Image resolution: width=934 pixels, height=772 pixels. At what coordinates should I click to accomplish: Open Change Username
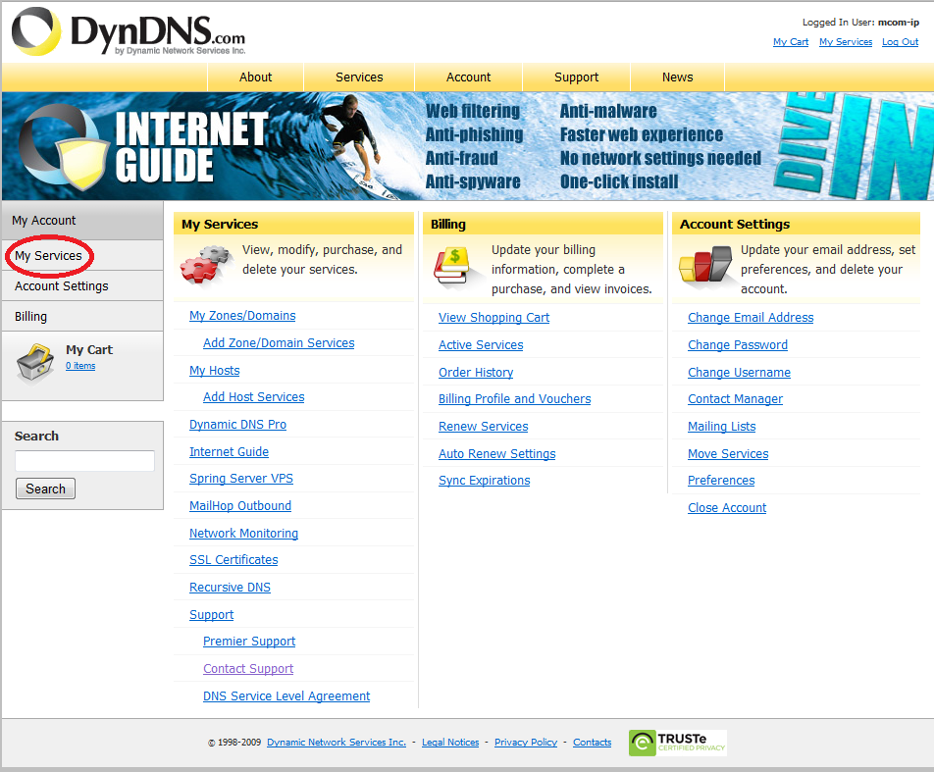(x=739, y=373)
